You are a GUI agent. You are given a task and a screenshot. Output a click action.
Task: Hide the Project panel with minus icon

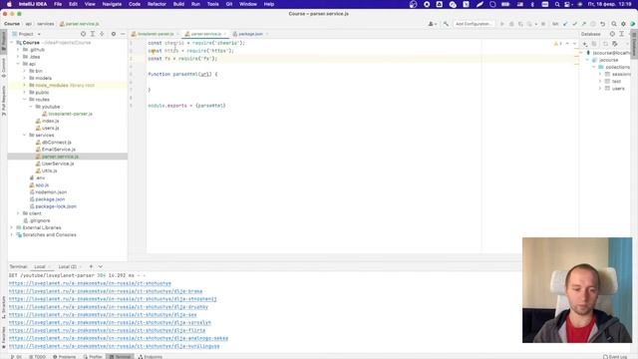pyautogui.click(x=123, y=34)
